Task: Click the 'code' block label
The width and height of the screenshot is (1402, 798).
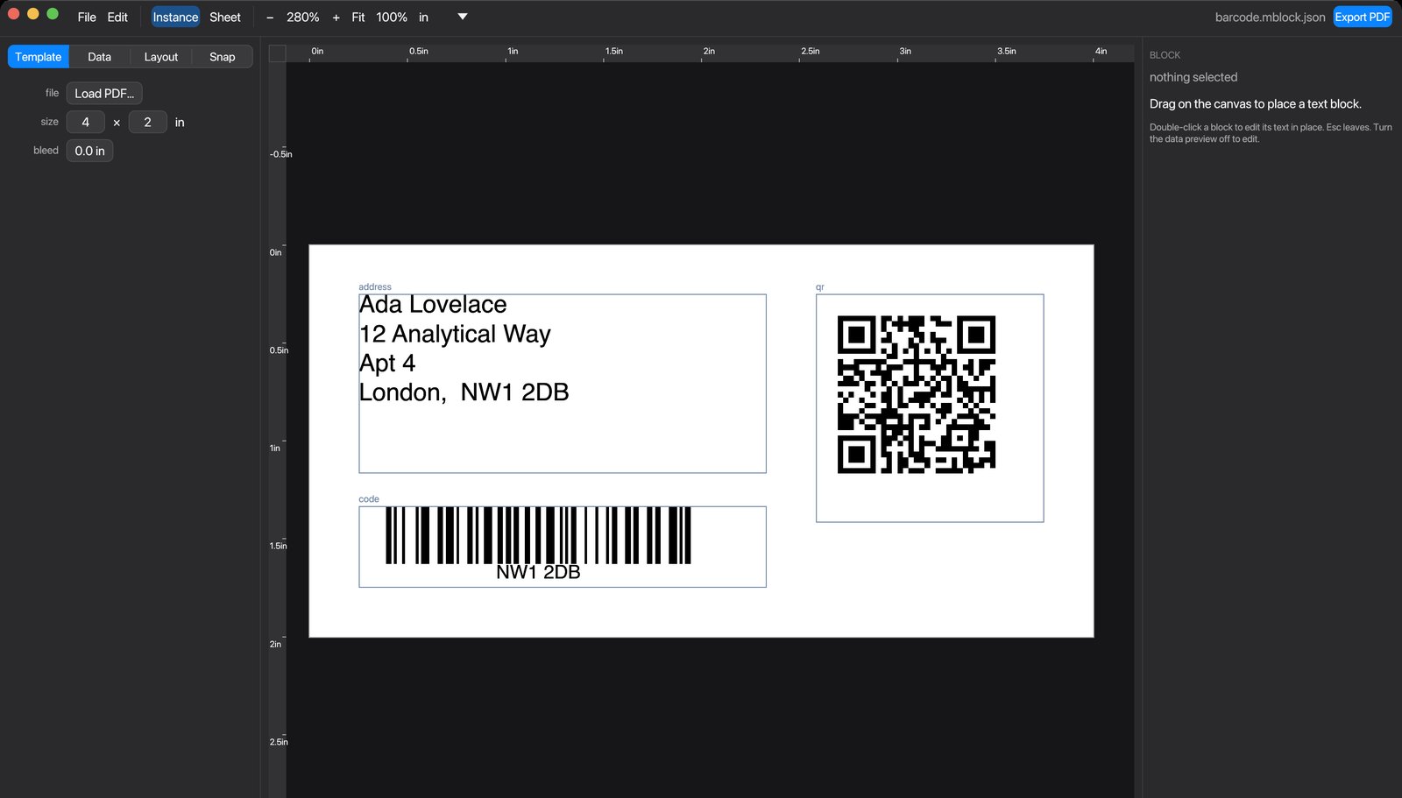Action: click(369, 498)
